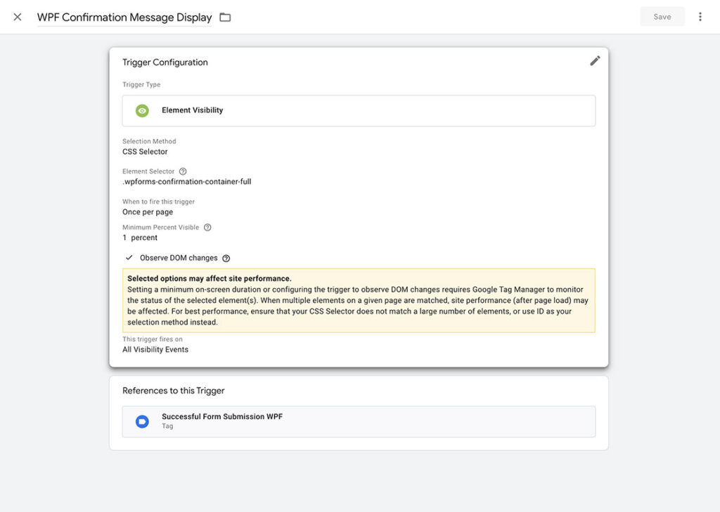Exit the editor using the X icon
This screenshot has width=720, height=512.
(x=17, y=17)
